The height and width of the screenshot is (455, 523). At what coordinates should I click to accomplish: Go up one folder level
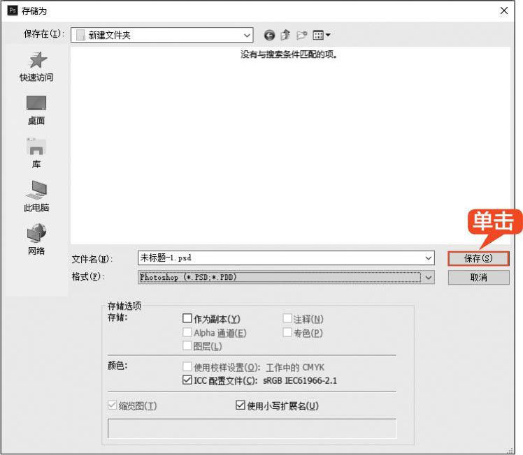tap(285, 35)
